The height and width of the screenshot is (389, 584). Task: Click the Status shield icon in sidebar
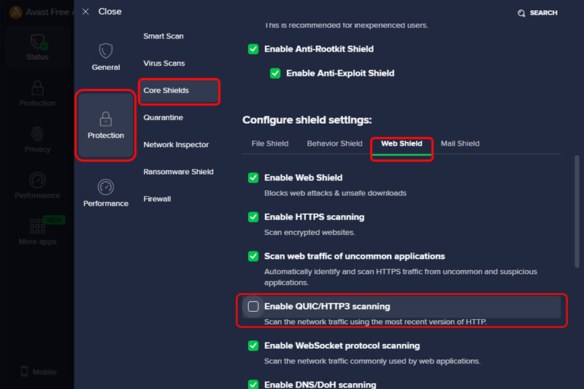click(37, 42)
